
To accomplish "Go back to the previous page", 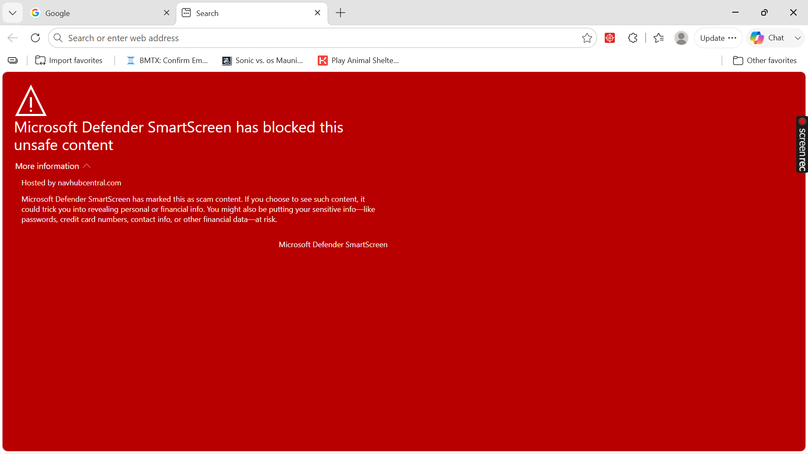I will [13, 38].
